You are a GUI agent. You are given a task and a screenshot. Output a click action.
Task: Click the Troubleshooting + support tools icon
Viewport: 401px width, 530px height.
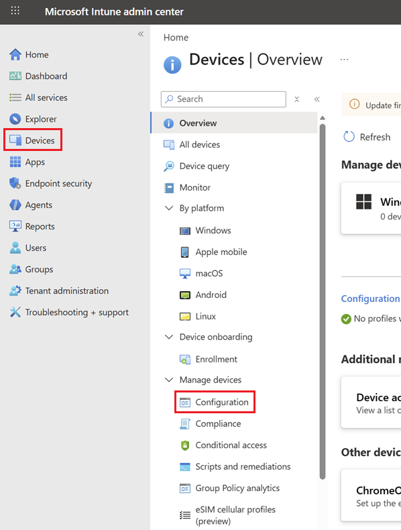(15, 312)
